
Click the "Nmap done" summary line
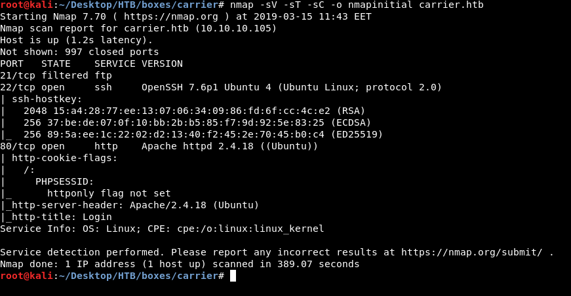click(180, 264)
